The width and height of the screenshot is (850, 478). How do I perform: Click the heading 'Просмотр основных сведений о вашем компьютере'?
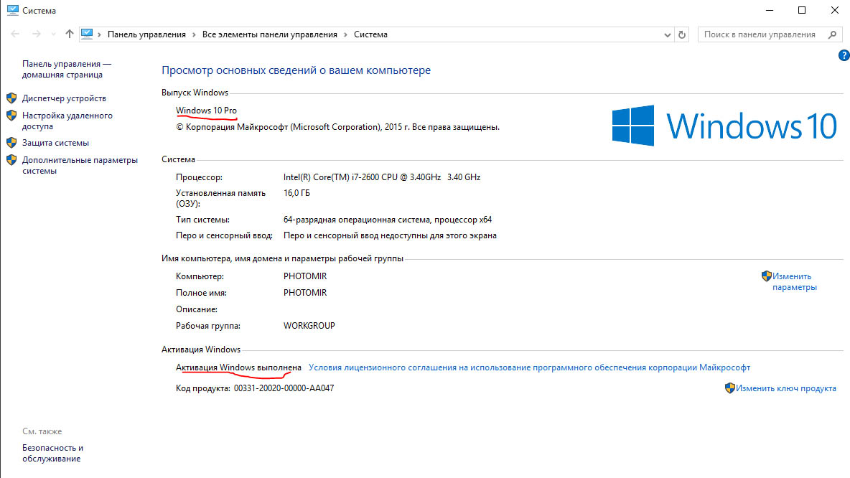(296, 70)
